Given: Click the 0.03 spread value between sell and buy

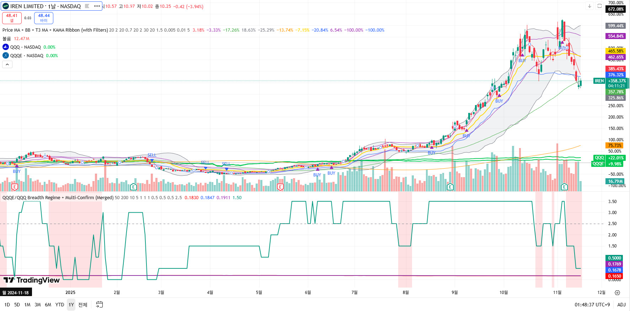Looking at the screenshot, I should tap(28, 18).
